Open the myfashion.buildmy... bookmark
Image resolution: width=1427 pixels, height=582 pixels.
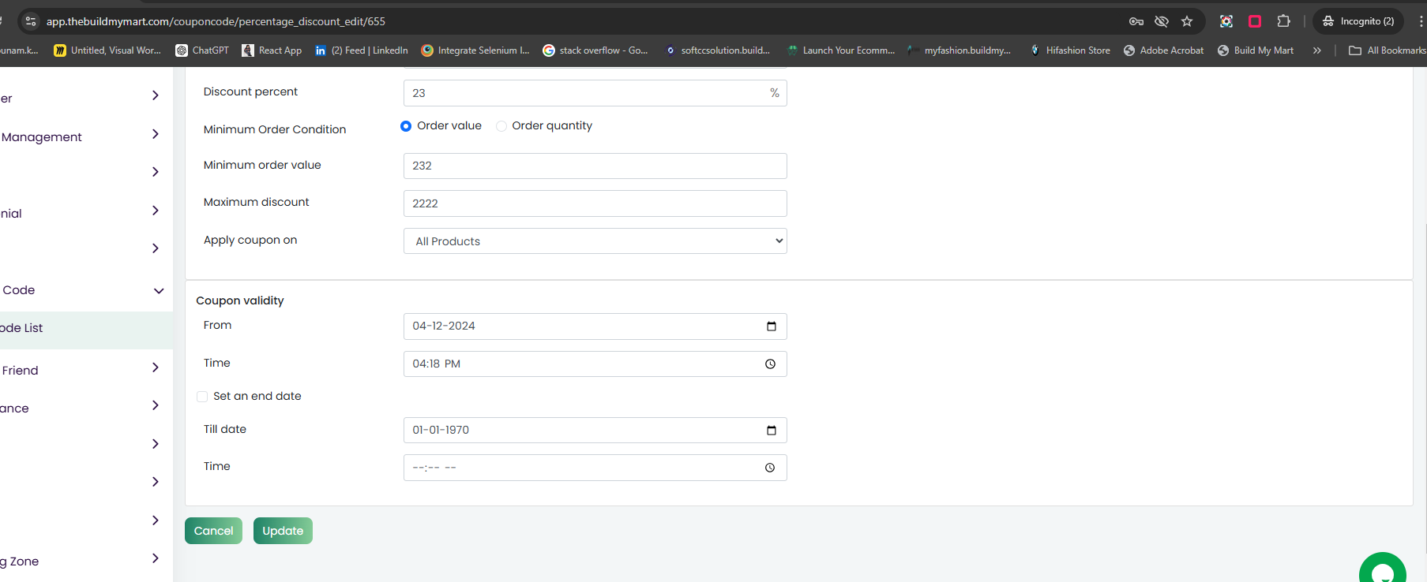point(959,50)
